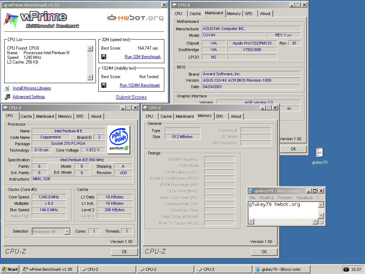Open the Submit Scores link
Screen dimensions: 365x274
tap(131, 97)
